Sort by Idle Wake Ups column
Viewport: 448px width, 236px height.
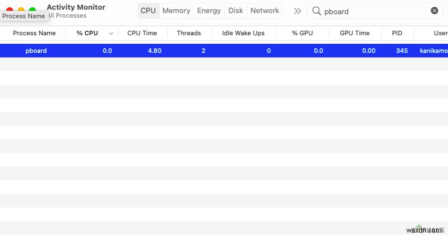click(x=243, y=33)
